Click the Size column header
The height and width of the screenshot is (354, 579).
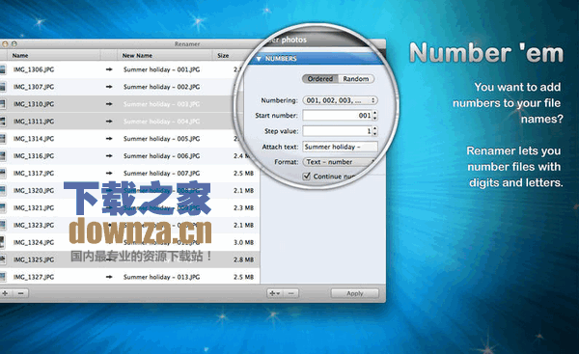click(228, 55)
